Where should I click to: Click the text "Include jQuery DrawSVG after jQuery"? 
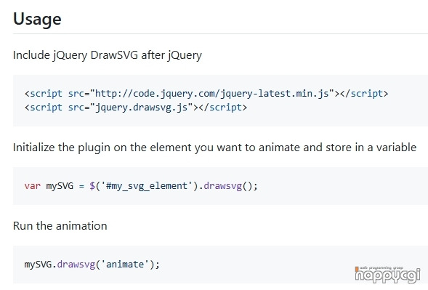click(x=108, y=55)
